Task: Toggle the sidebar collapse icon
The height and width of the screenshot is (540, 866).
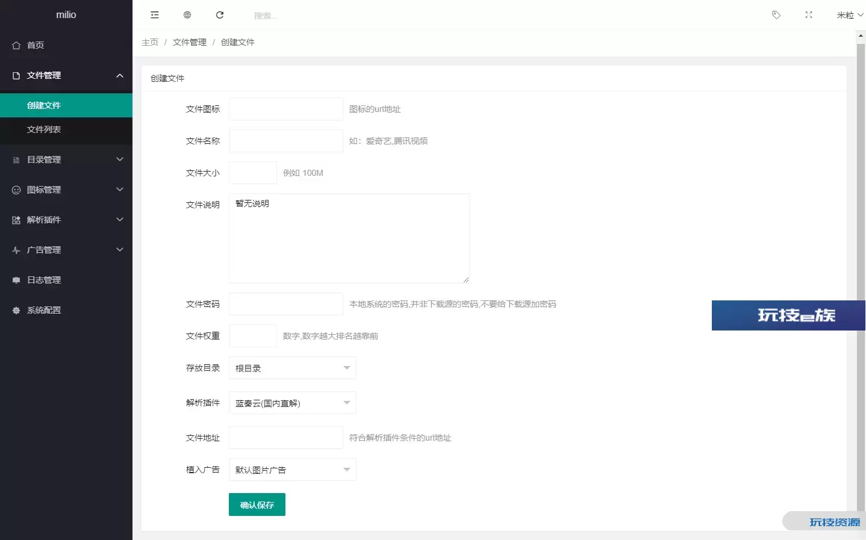Action: (x=155, y=15)
